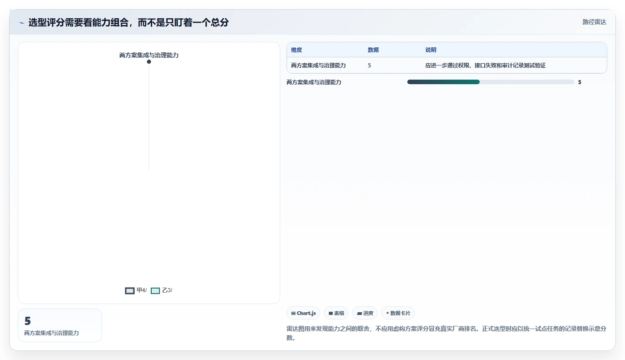Screen dimensions: 625x360
Task: Click the value 5 next to progress bar
Action: [579, 82]
